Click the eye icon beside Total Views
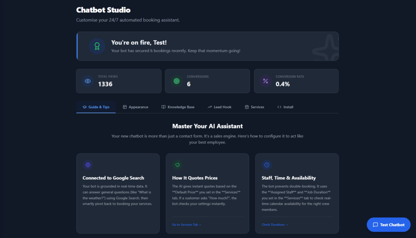The width and height of the screenshot is (416, 238). (x=87, y=81)
